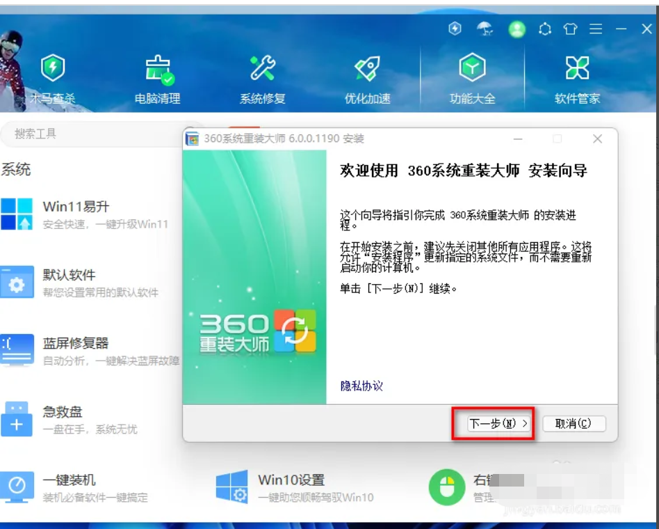Close the 360系统重装大师 installer dialog
Image resolution: width=659 pixels, height=529 pixels.
[x=597, y=139]
